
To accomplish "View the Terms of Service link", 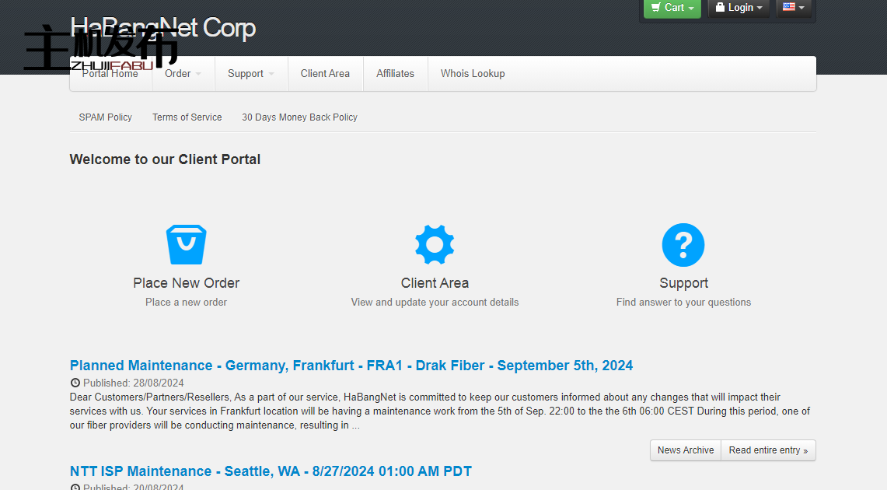I will point(187,117).
